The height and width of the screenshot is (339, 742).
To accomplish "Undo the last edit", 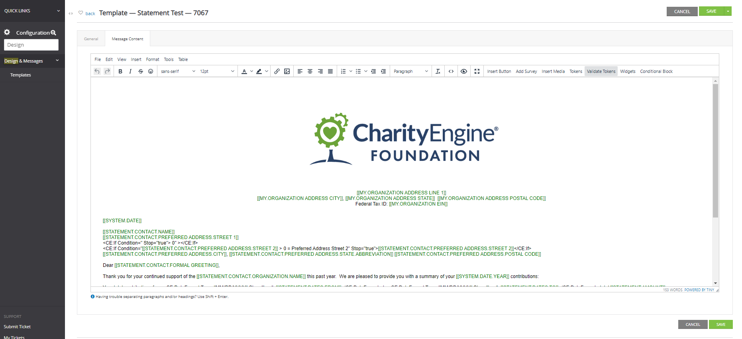I will [x=97, y=71].
